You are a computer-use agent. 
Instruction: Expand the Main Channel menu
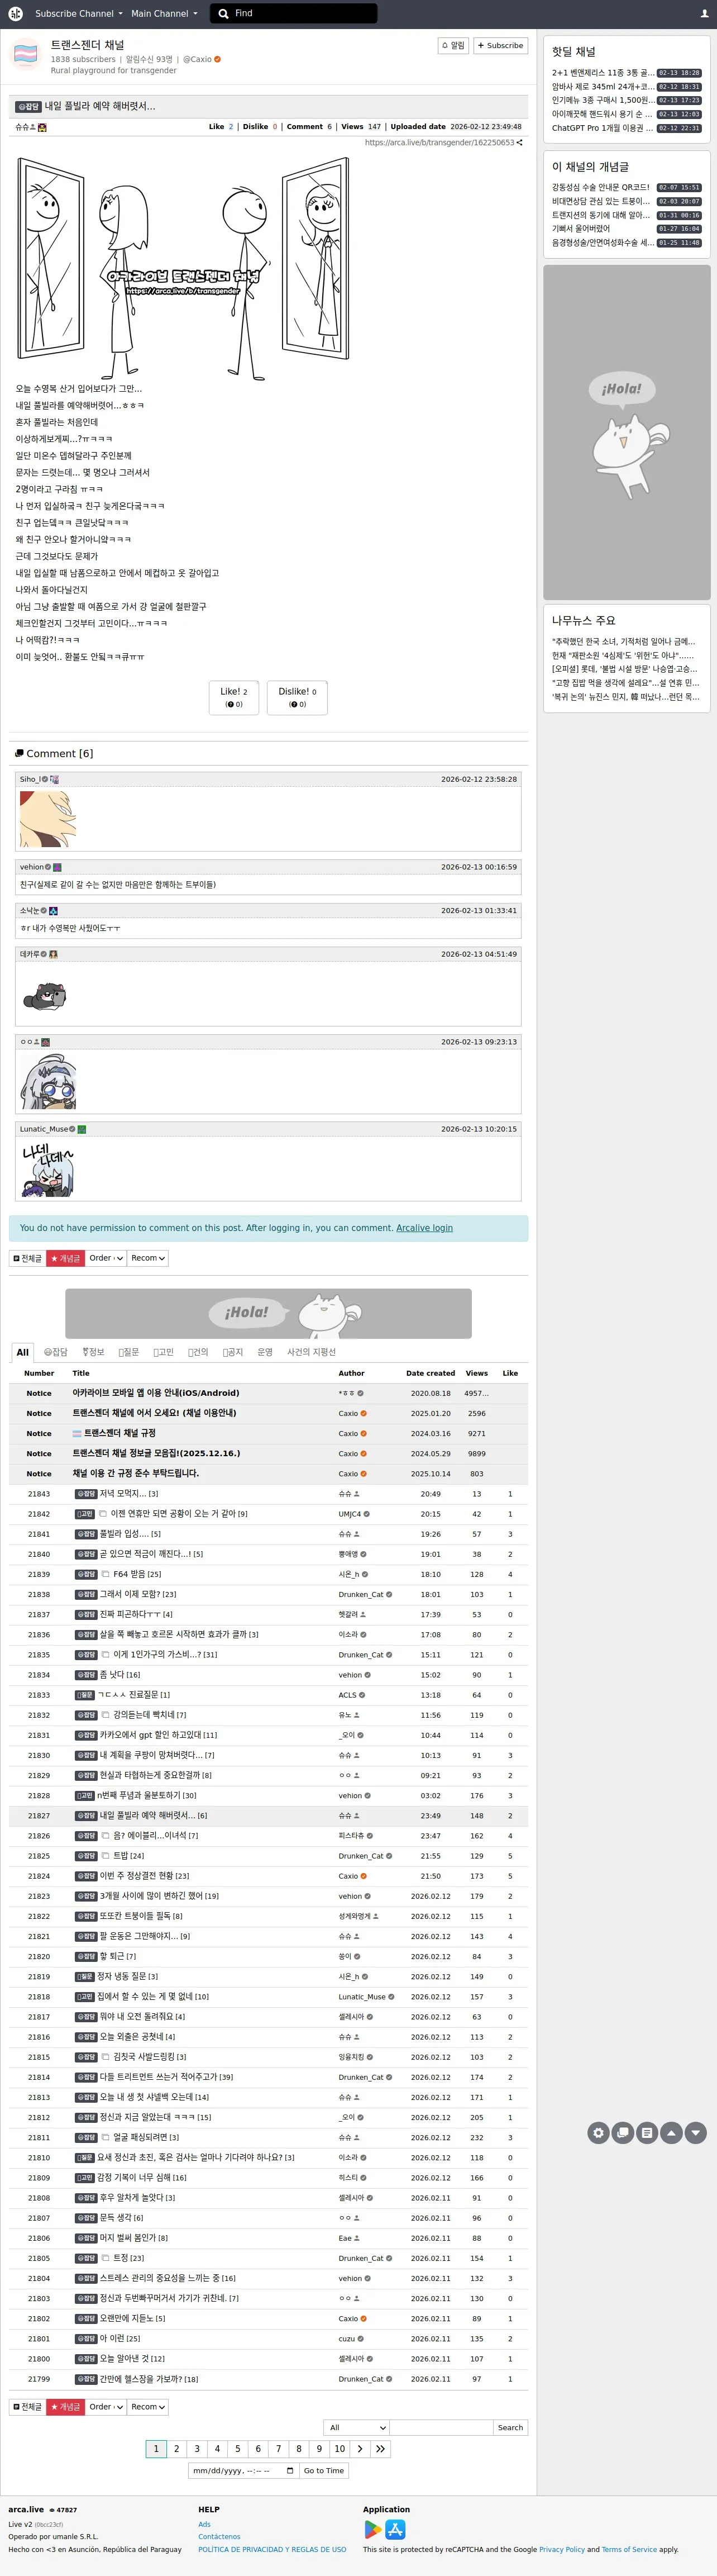[164, 14]
